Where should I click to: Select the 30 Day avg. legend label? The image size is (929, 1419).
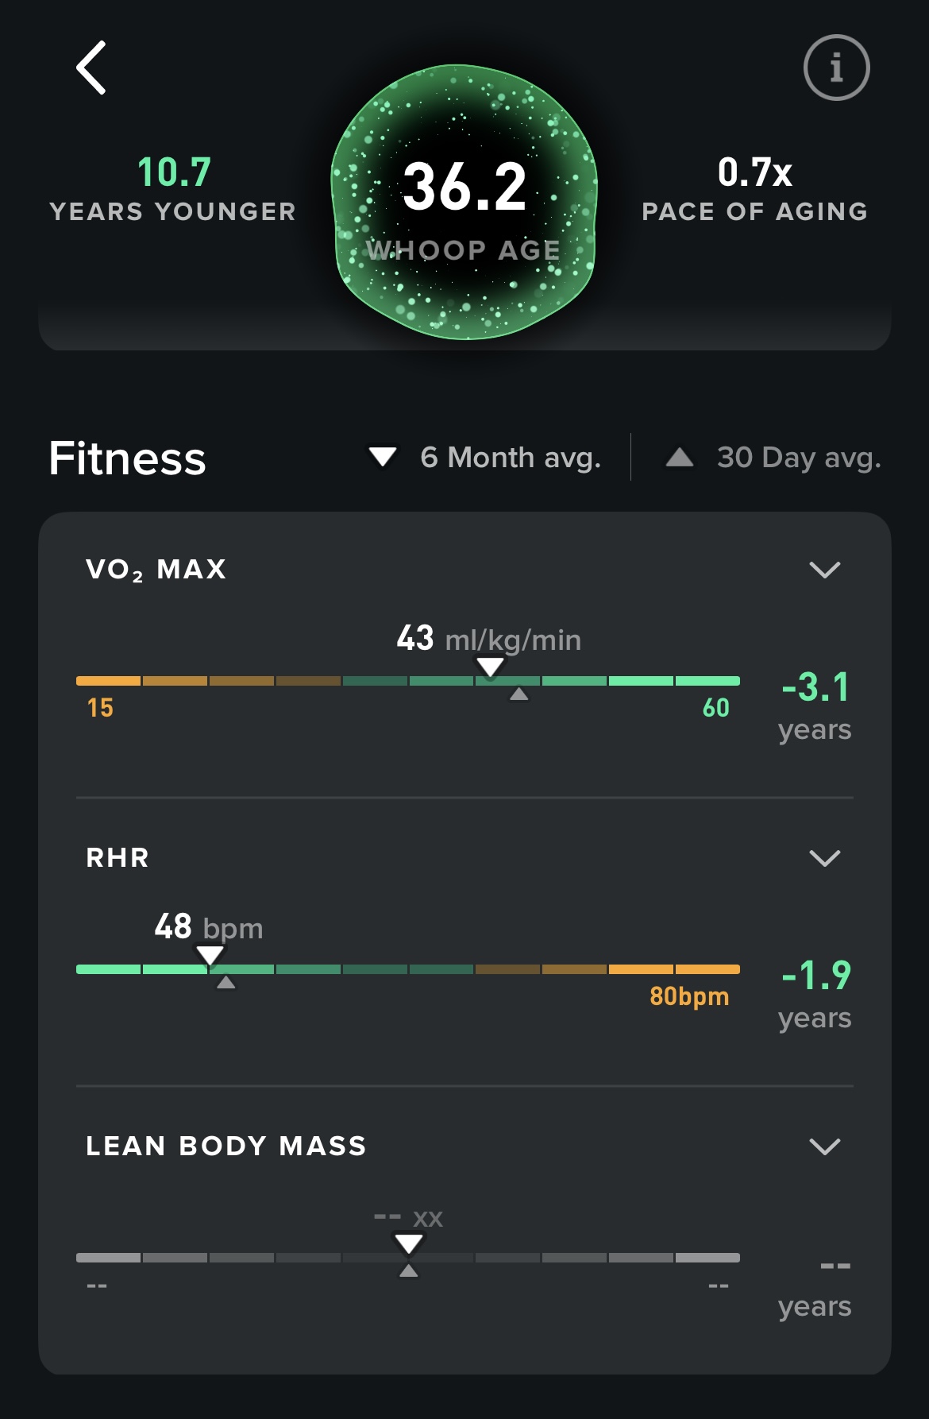point(799,458)
